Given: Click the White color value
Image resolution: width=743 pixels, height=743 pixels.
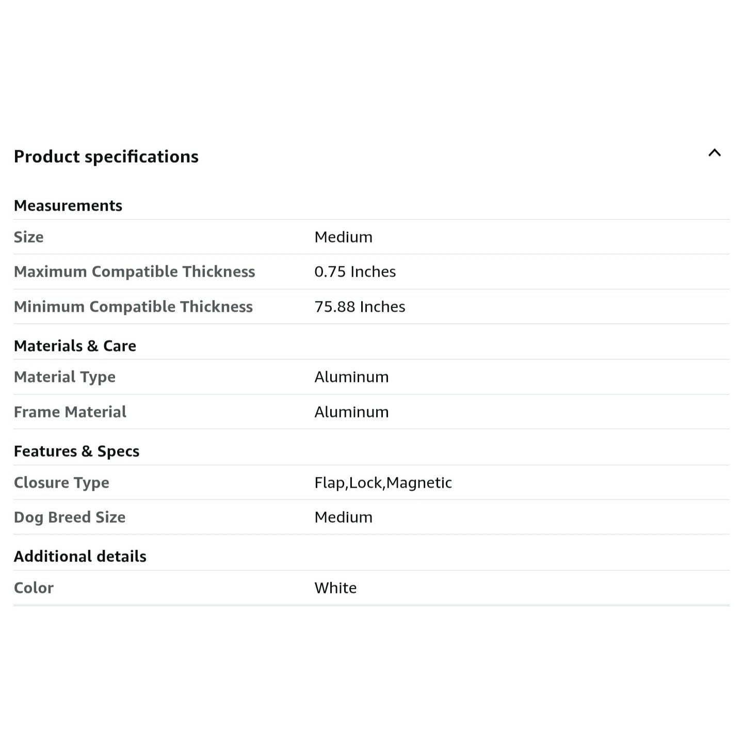Looking at the screenshot, I should 335,588.
